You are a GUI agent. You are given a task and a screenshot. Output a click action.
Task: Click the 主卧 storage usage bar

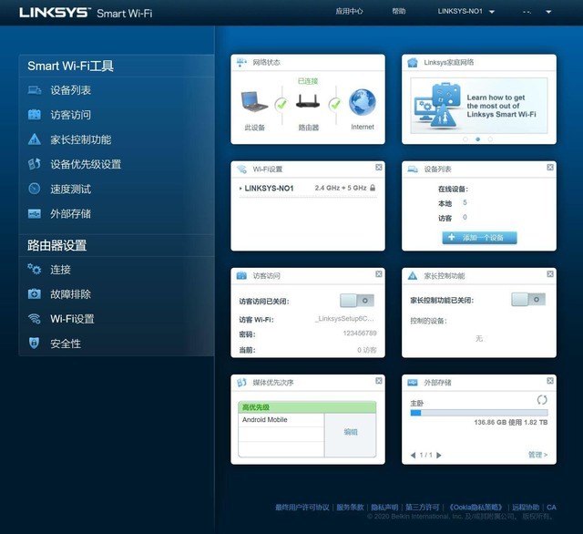(x=479, y=413)
